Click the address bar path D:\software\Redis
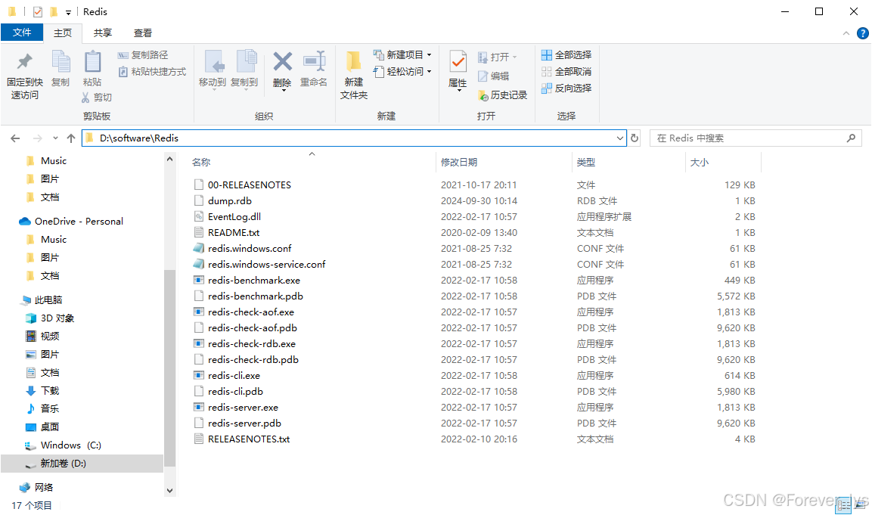This screenshot has height=515, width=872. pos(139,138)
